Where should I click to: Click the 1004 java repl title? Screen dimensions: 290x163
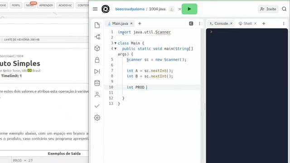(x=157, y=9)
